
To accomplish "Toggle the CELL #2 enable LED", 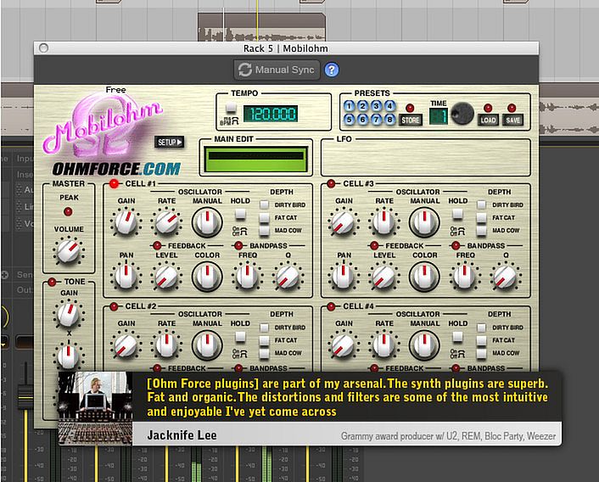I will pyautogui.click(x=114, y=306).
